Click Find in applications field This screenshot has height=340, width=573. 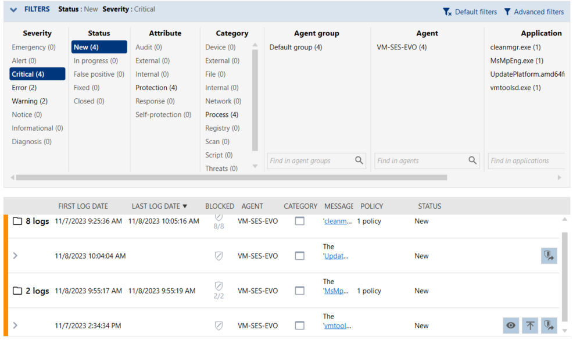click(527, 160)
